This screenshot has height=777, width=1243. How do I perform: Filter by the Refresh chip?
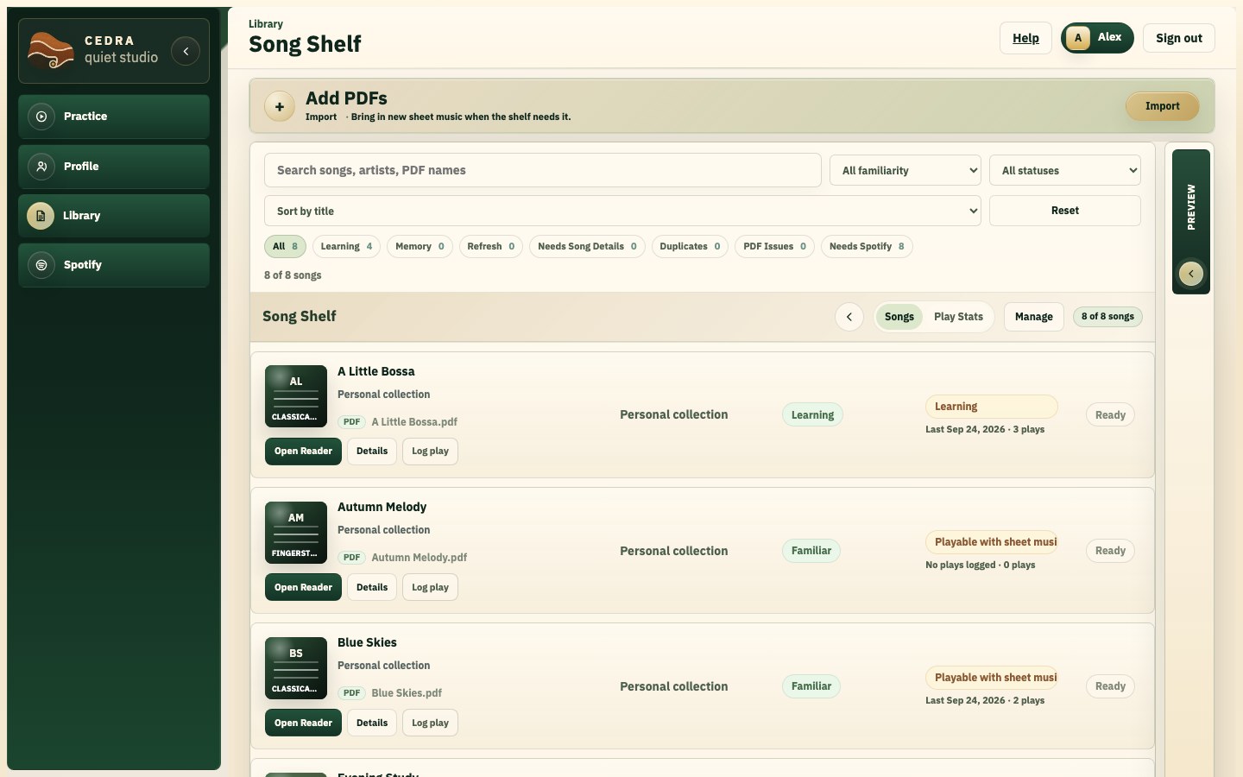coord(491,247)
